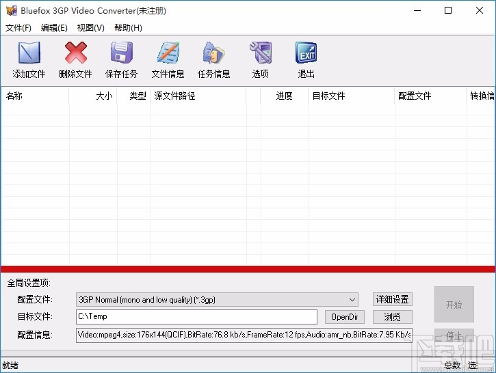Viewport: 496px width, 373px height.
Task: Open the File (文件) menu
Action: [18, 28]
